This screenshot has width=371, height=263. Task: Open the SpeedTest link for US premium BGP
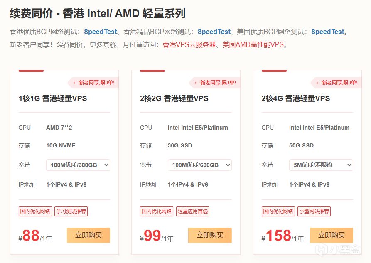click(x=328, y=32)
